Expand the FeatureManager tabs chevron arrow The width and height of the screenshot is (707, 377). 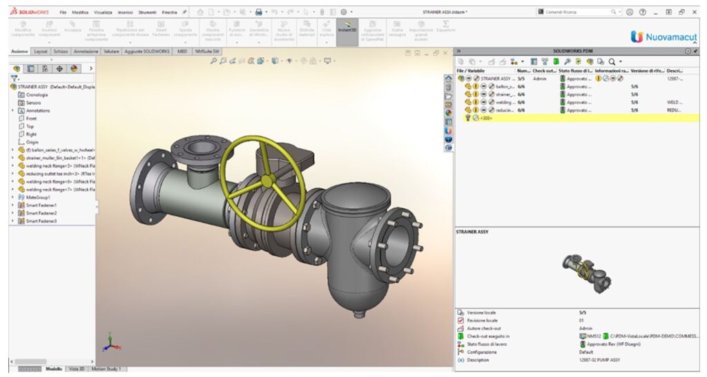click(91, 68)
